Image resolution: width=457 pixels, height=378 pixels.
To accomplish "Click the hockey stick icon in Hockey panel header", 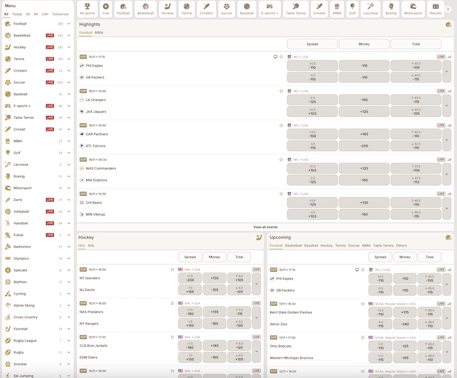I will pyautogui.click(x=259, y=237).
